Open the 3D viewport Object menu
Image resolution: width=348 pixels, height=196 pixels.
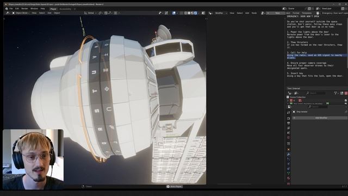[57, 13]
